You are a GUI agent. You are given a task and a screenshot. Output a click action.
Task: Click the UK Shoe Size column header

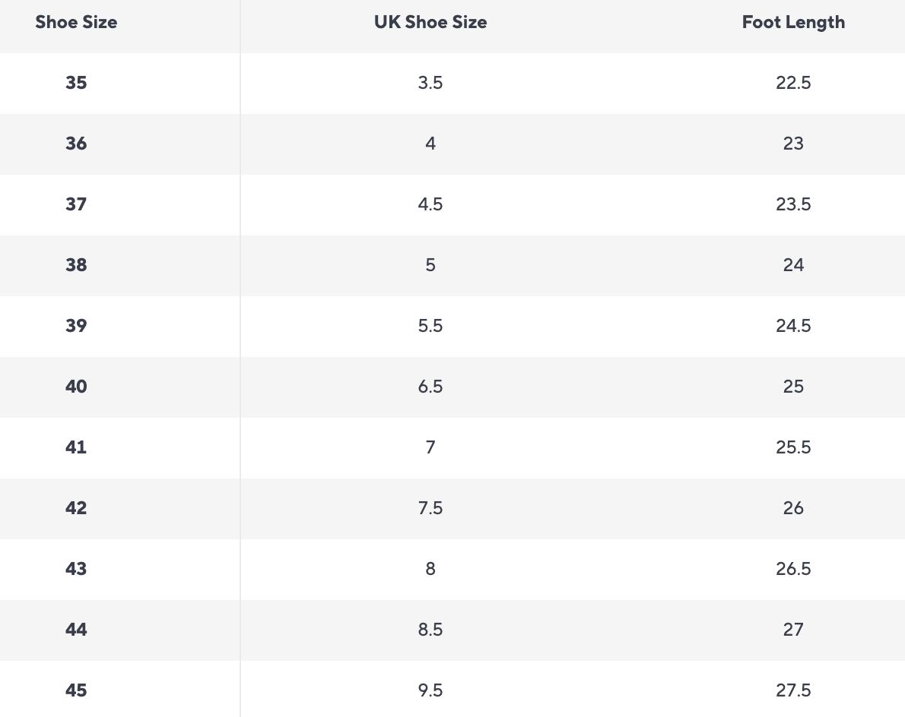pyautogui.click(x=430, y=22)
